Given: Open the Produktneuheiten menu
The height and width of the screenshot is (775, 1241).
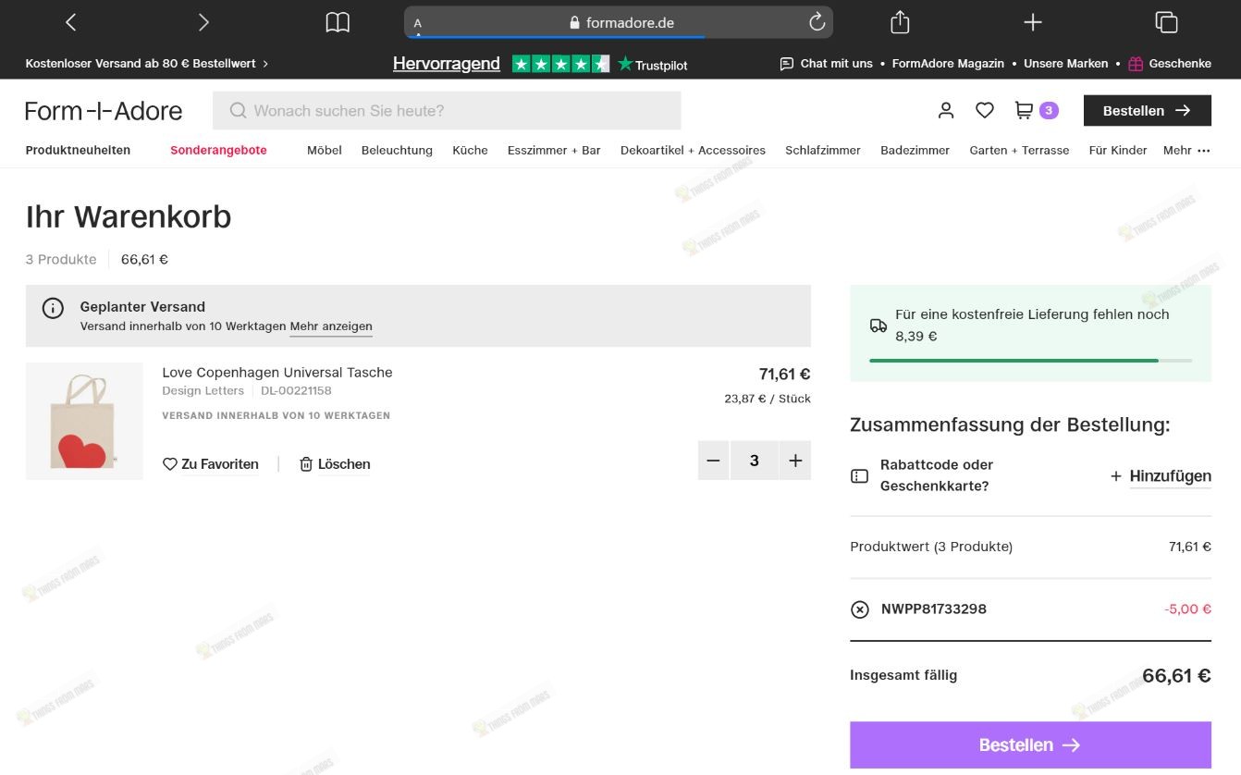Looking at the screenshot, I should point(78,150).
